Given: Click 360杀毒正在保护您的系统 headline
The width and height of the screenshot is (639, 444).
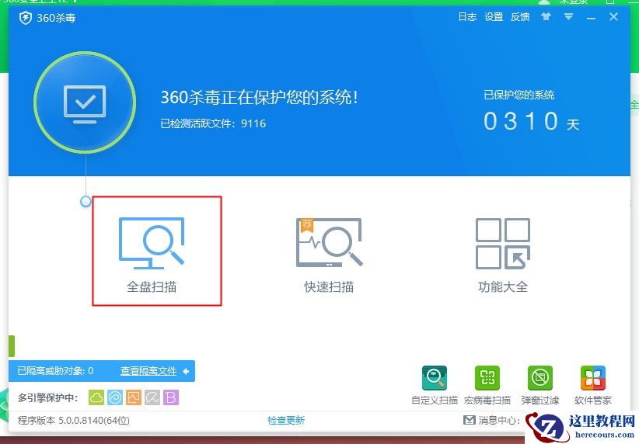Looking at the screenshot, I should [x=259, y=97].
